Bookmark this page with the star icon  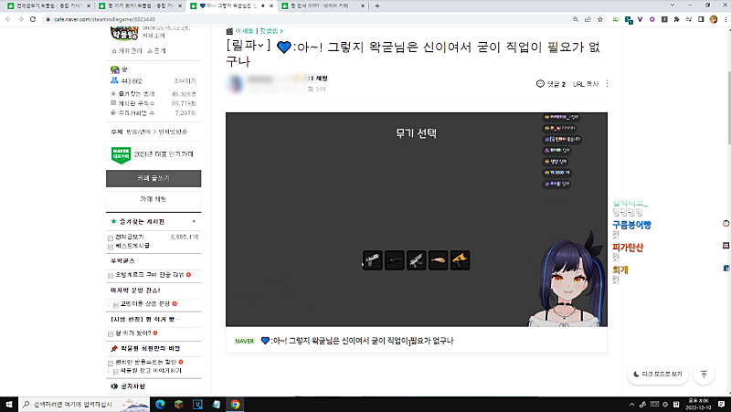pos(600,19)
